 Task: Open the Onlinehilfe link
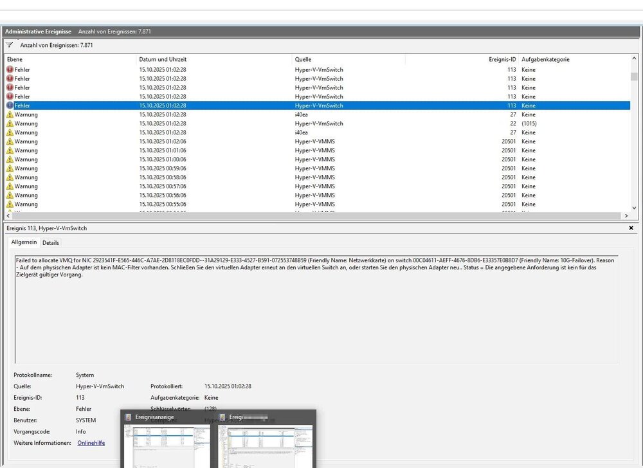(91, 443)
